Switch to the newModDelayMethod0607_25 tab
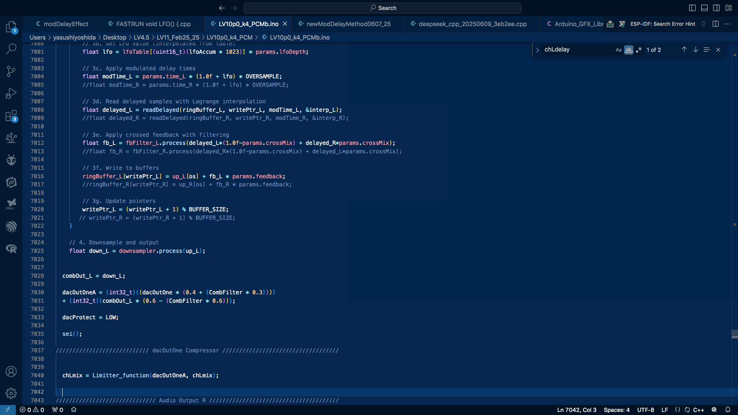 (348, 24)
